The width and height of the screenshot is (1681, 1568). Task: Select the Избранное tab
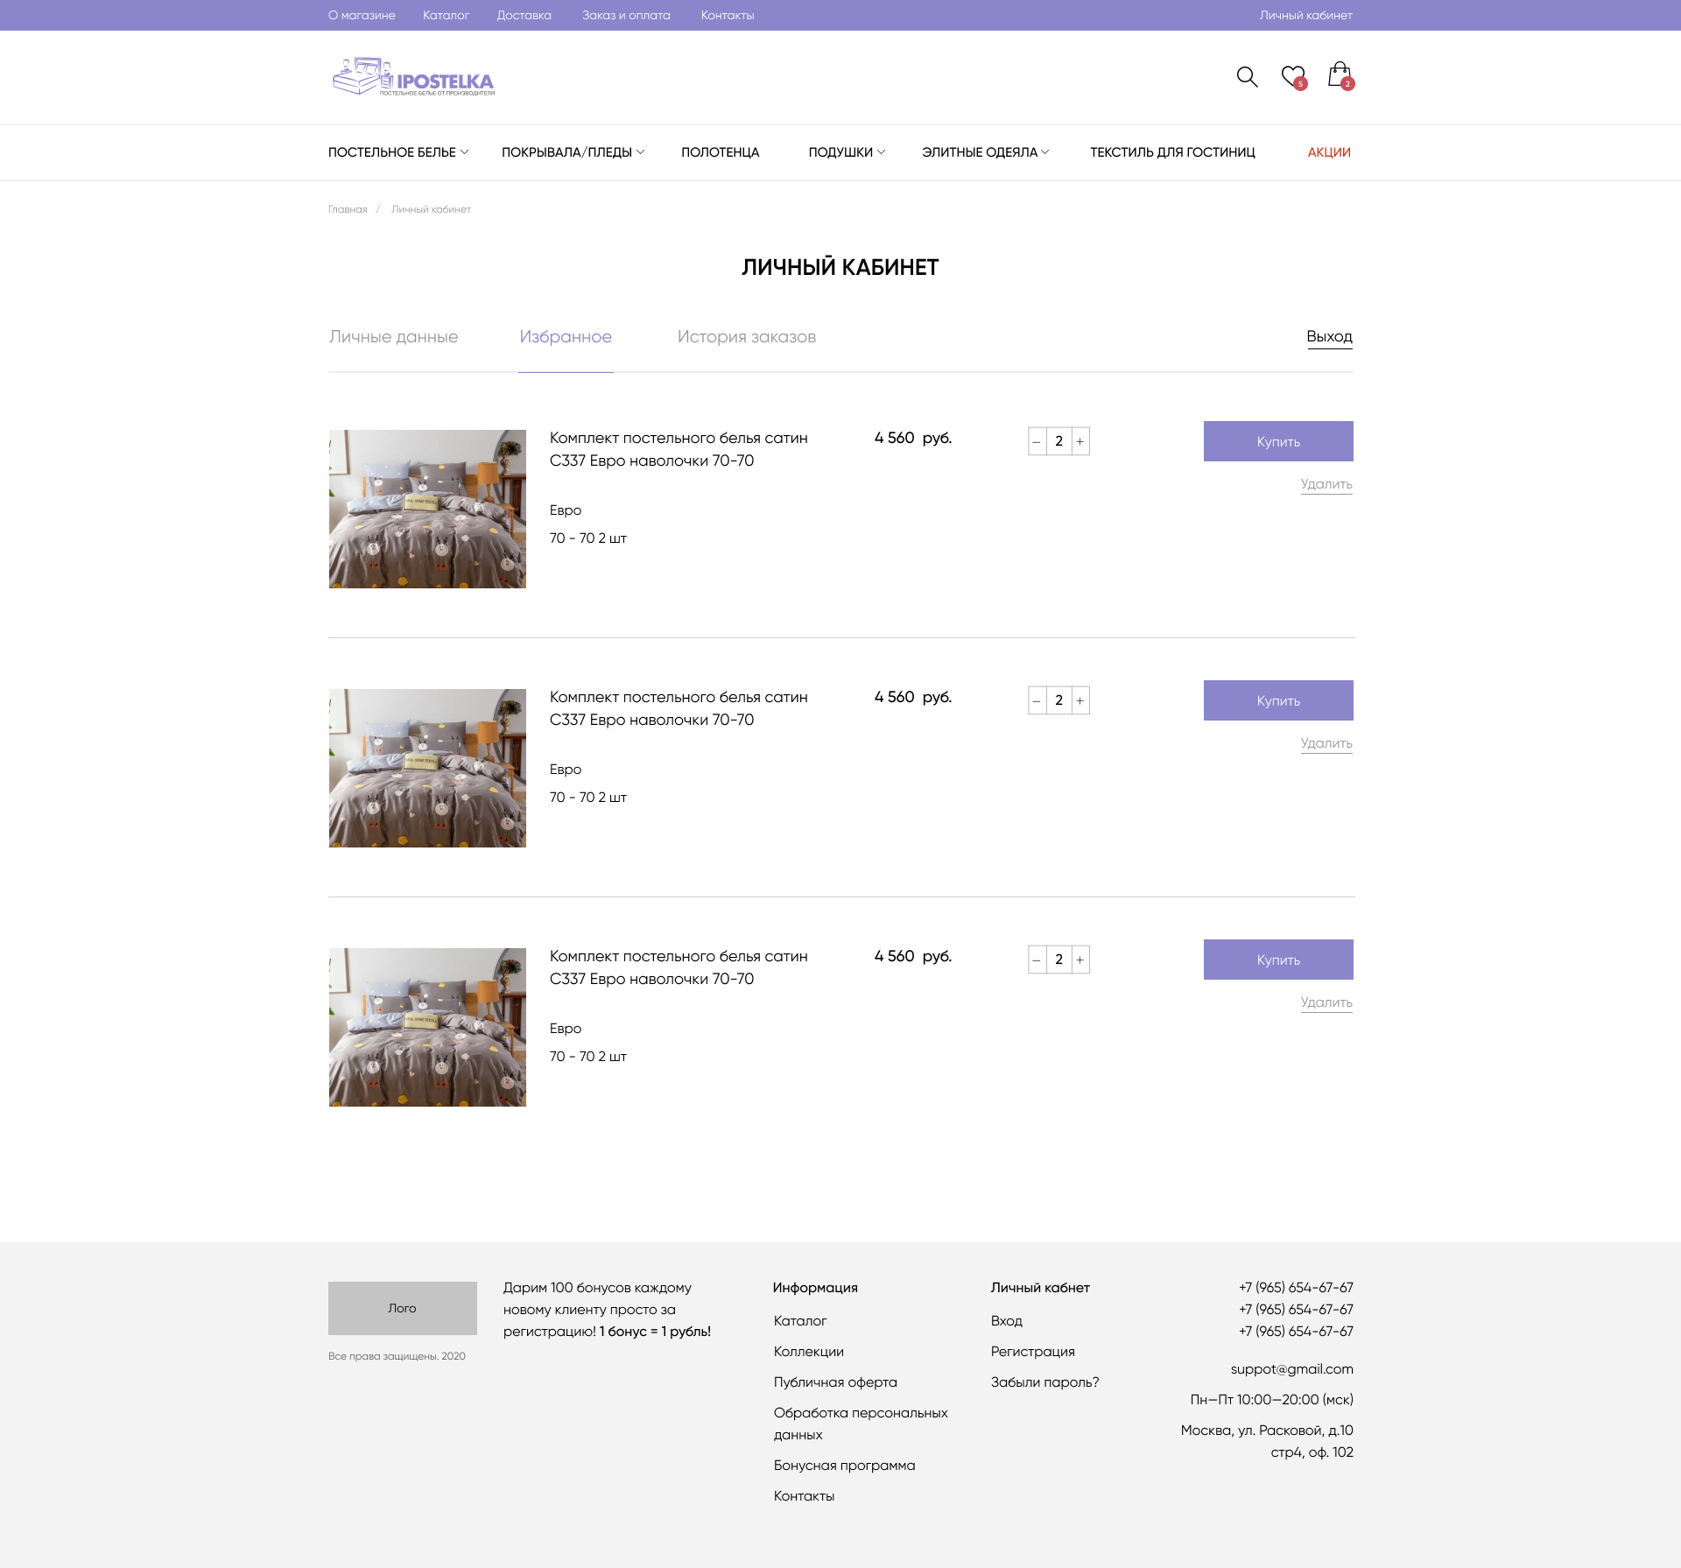566,337
